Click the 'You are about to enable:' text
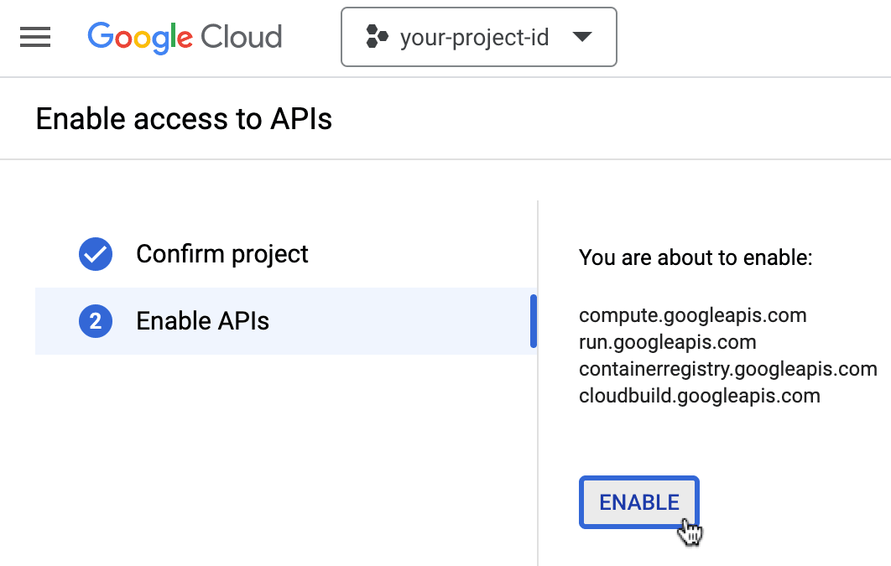Screen dimensions: 891x566 (696, 257)
